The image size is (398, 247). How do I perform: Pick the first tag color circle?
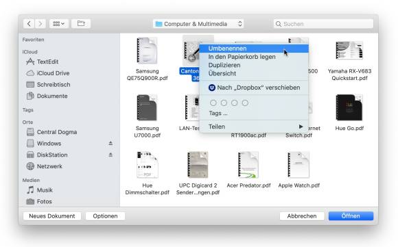213,103
